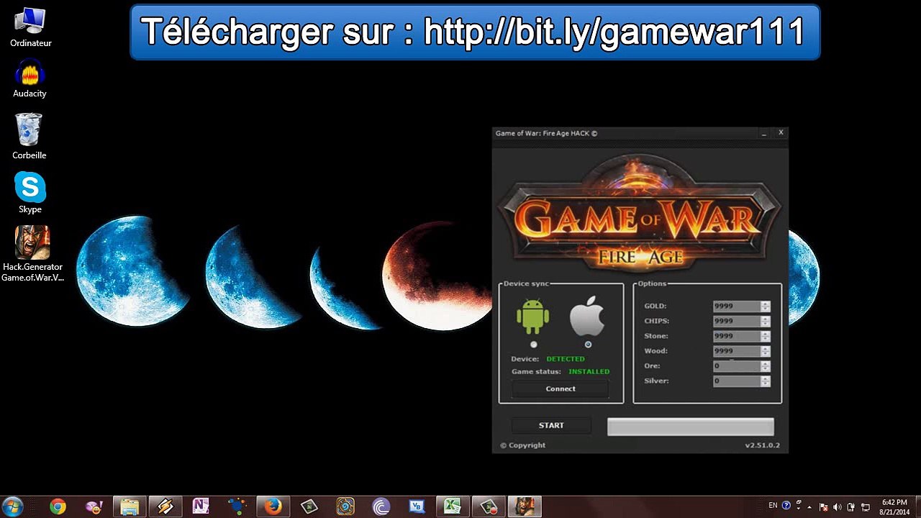Click the Stone value field

coord(737,336)
